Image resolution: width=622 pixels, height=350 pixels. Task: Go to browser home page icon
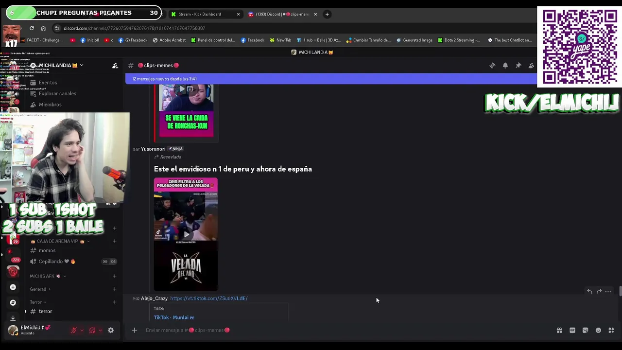tap(43, 28)
